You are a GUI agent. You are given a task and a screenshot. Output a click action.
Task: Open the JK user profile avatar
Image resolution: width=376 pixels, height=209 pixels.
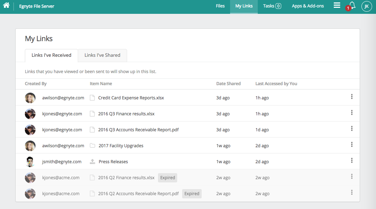pyautogui.click(x=366, y=6)
